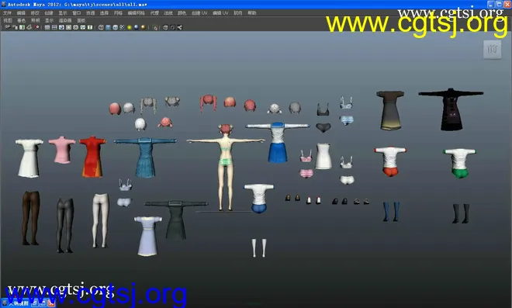This screenshot has width=512, height=308.
Task: Open the 文件 (File) menu
Action: [7, 13]
